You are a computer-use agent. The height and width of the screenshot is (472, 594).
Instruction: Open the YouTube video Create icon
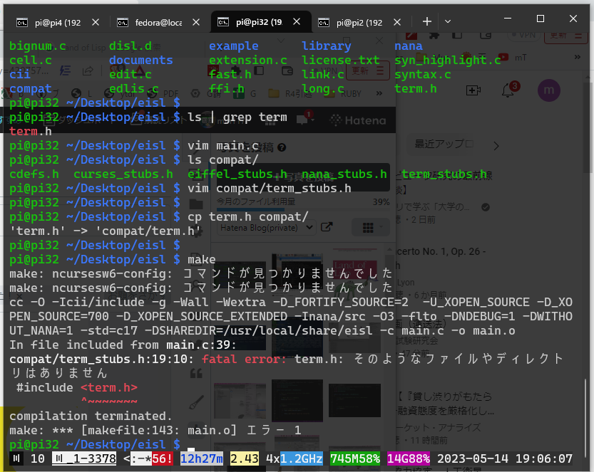tap(472, 90)
